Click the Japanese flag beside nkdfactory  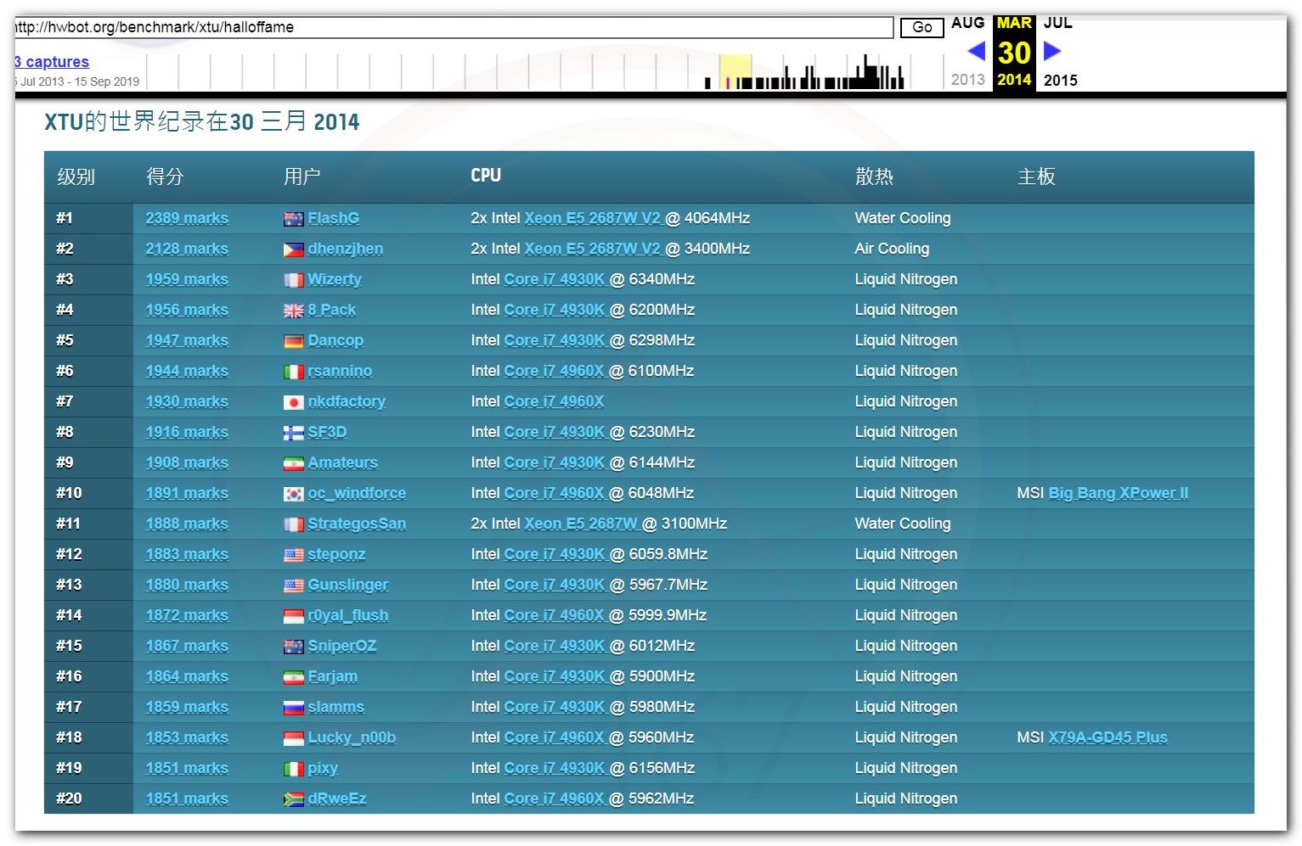pyautogui.click(x=293, y=402)
